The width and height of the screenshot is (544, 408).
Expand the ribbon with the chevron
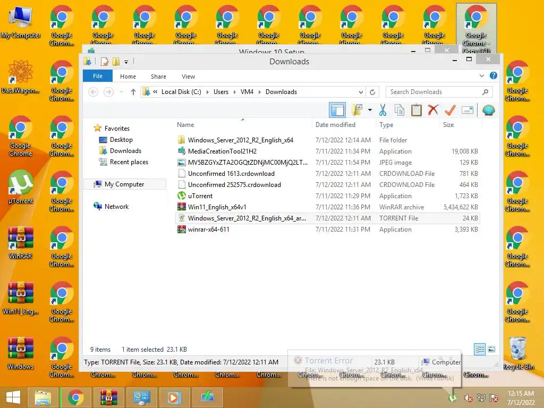[481, 75]
